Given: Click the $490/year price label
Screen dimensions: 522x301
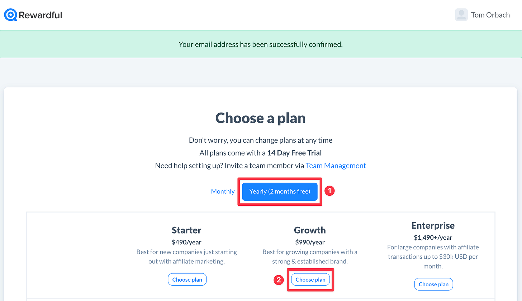Looking at the screenshot, I should (x=186, y=242).
